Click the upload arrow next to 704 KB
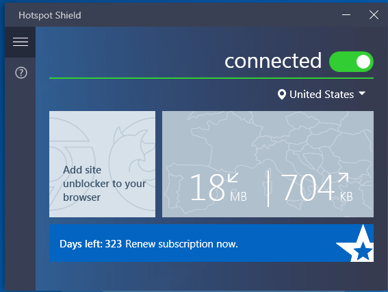 [344, 178]
